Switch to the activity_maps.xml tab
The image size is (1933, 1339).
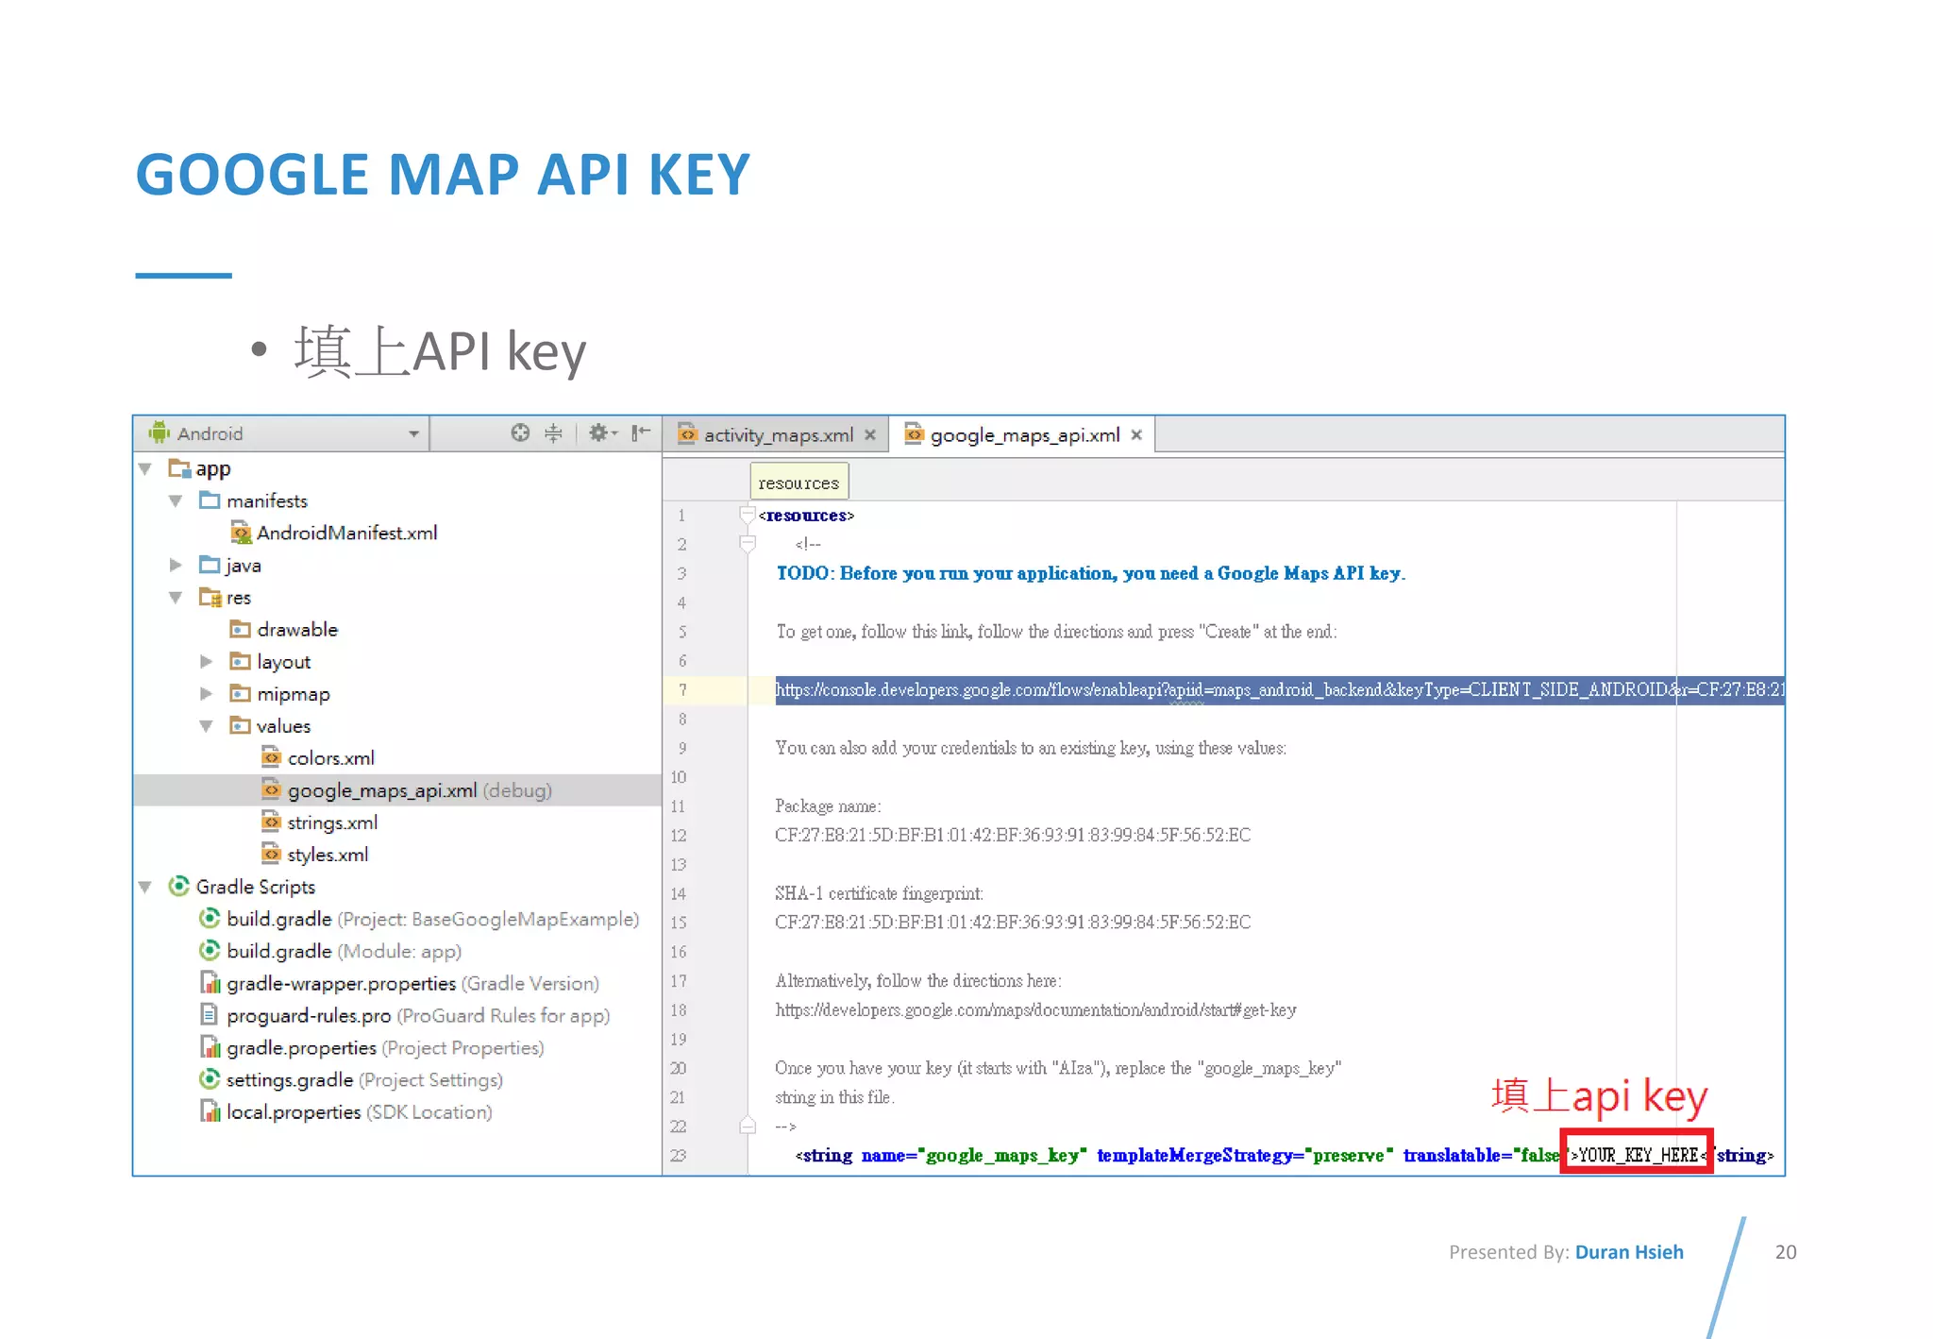(x=777, y=435)
